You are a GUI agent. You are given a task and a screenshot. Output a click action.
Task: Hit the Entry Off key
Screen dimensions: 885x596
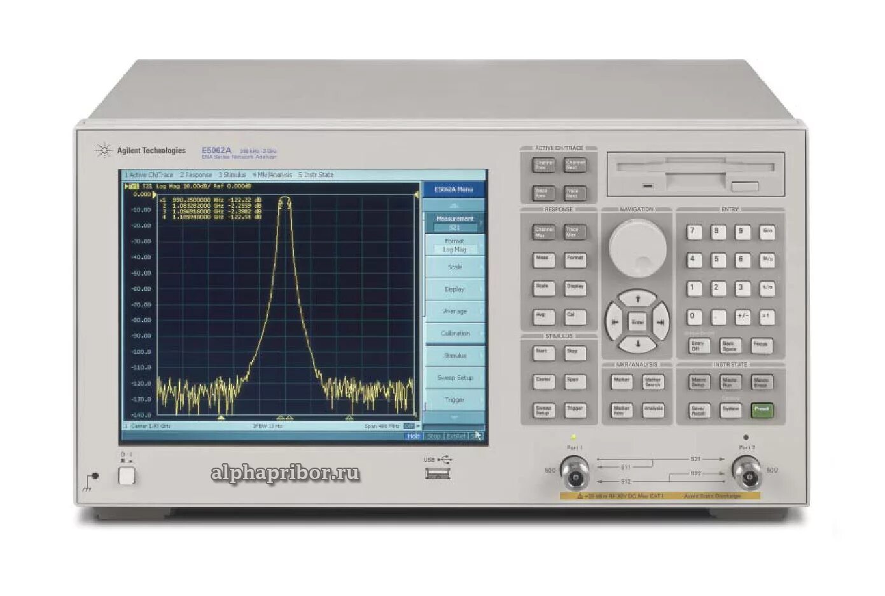(699, 345)
